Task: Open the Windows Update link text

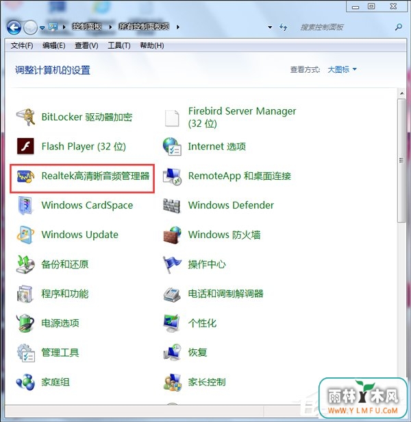Action: [x=79, y=235]
